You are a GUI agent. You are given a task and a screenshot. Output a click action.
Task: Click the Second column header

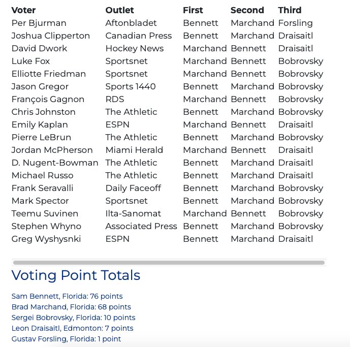(247, 10)
